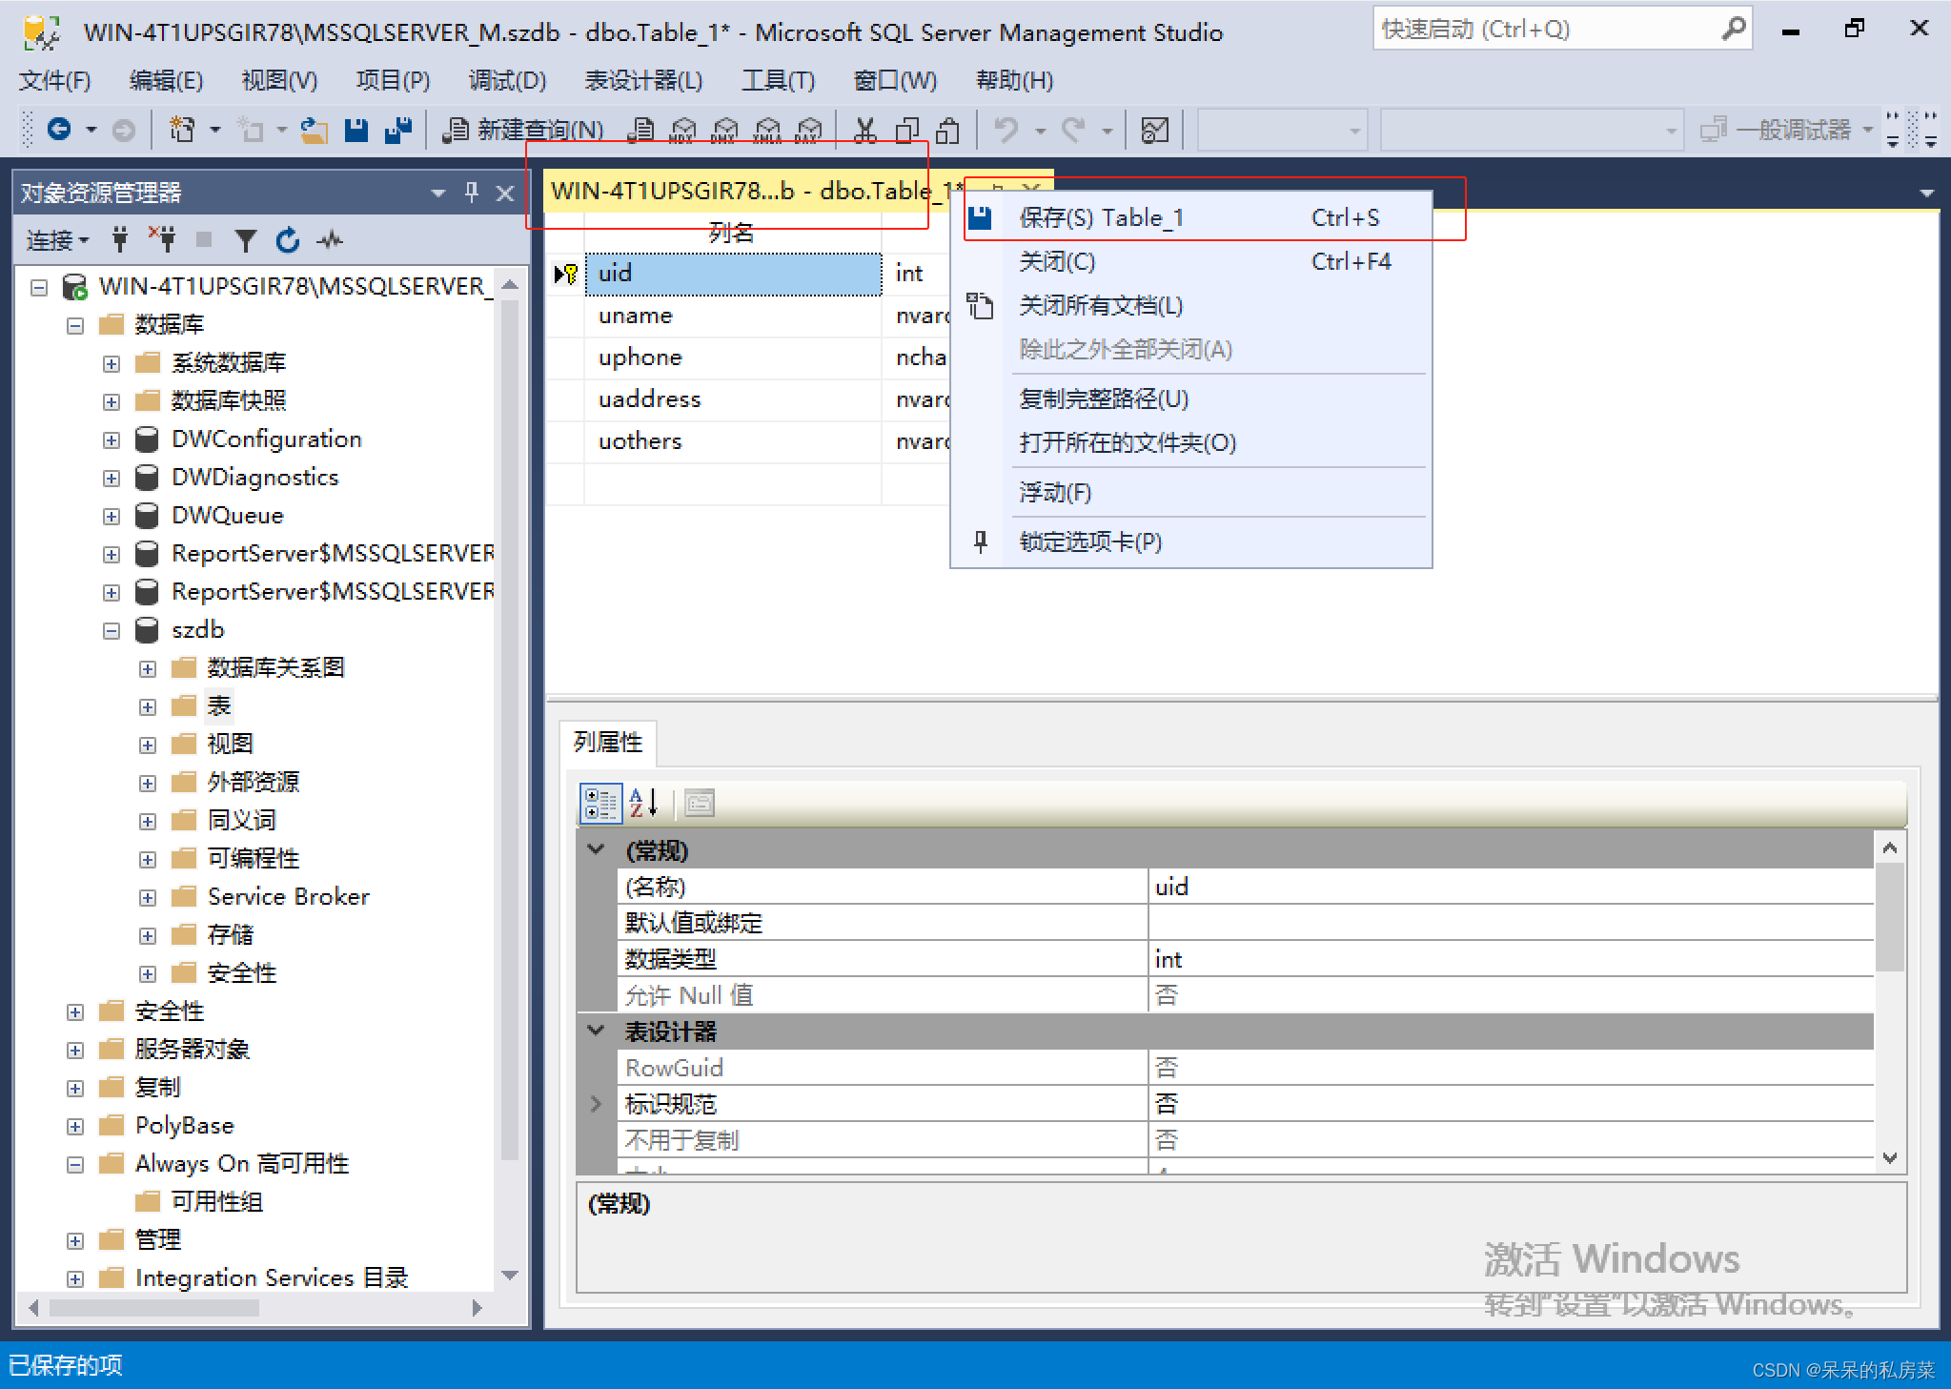Click the activity pulse icon in Object Explorer
The width and height of the screenshot is (1951, 1389).
pos(330,239)
